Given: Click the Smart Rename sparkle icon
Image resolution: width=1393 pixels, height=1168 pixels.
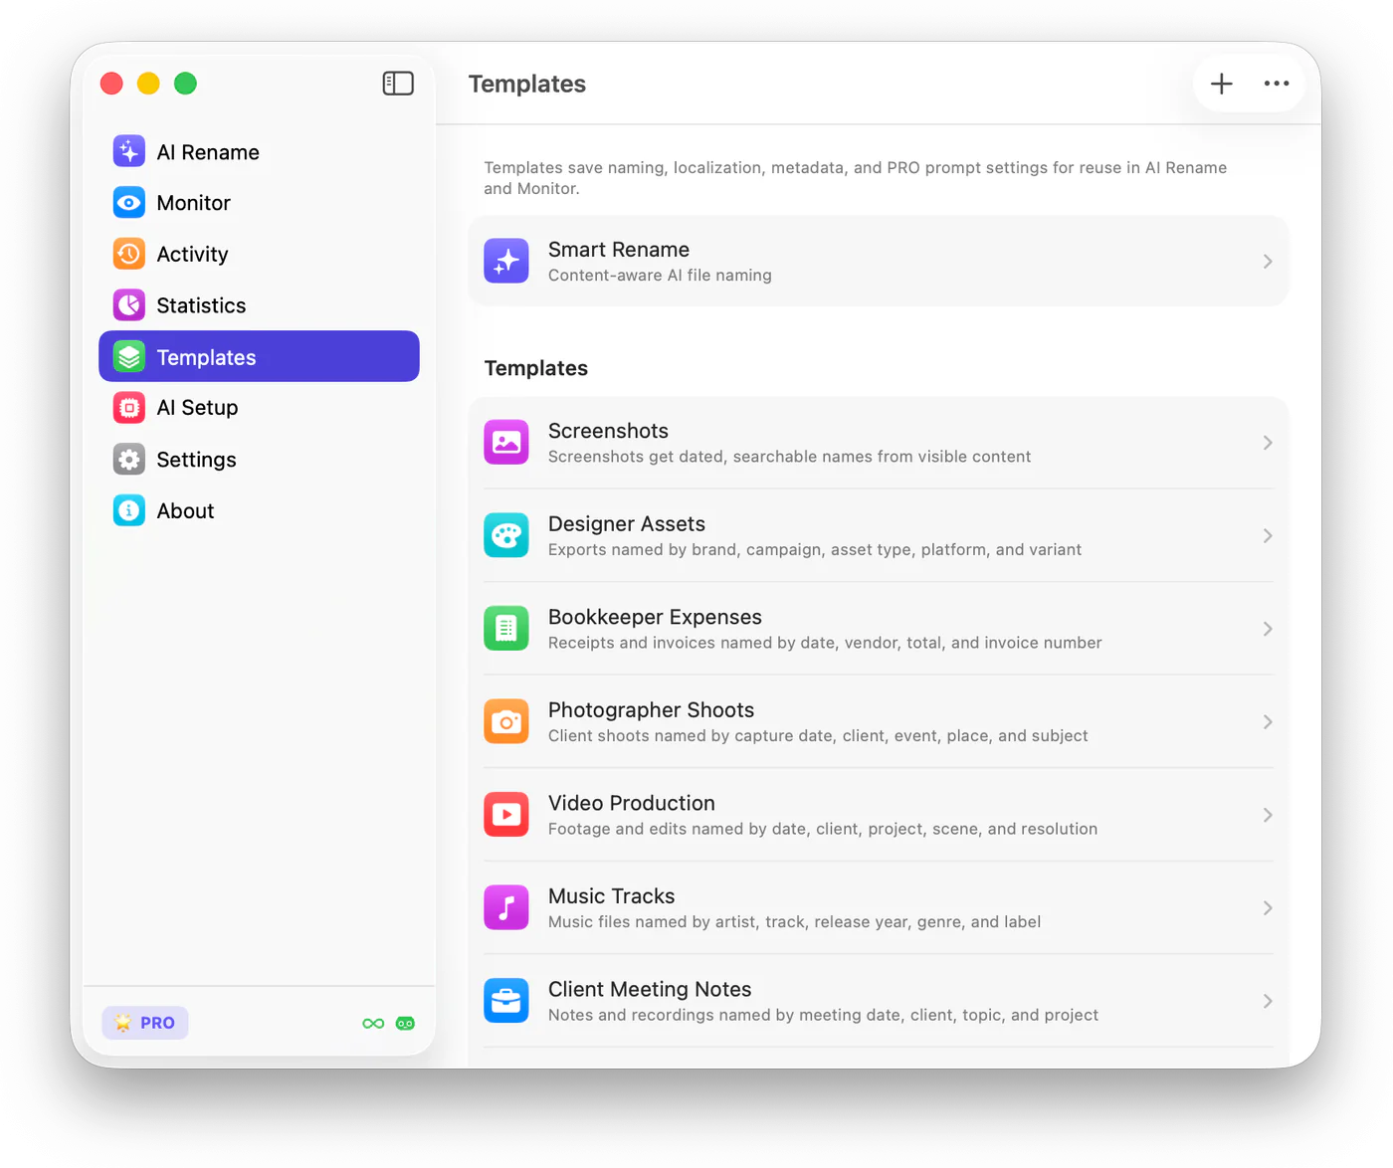Looking at the screenshot, I should point(506,261).
